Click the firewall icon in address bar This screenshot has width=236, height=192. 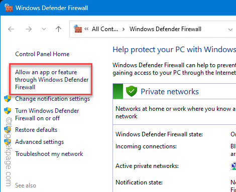[x=78, y=29]
